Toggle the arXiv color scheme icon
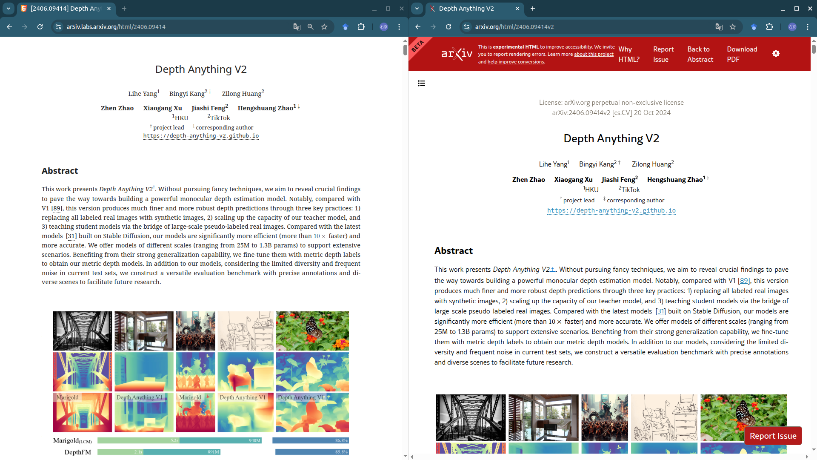817x460 pixels. point(776,54)
